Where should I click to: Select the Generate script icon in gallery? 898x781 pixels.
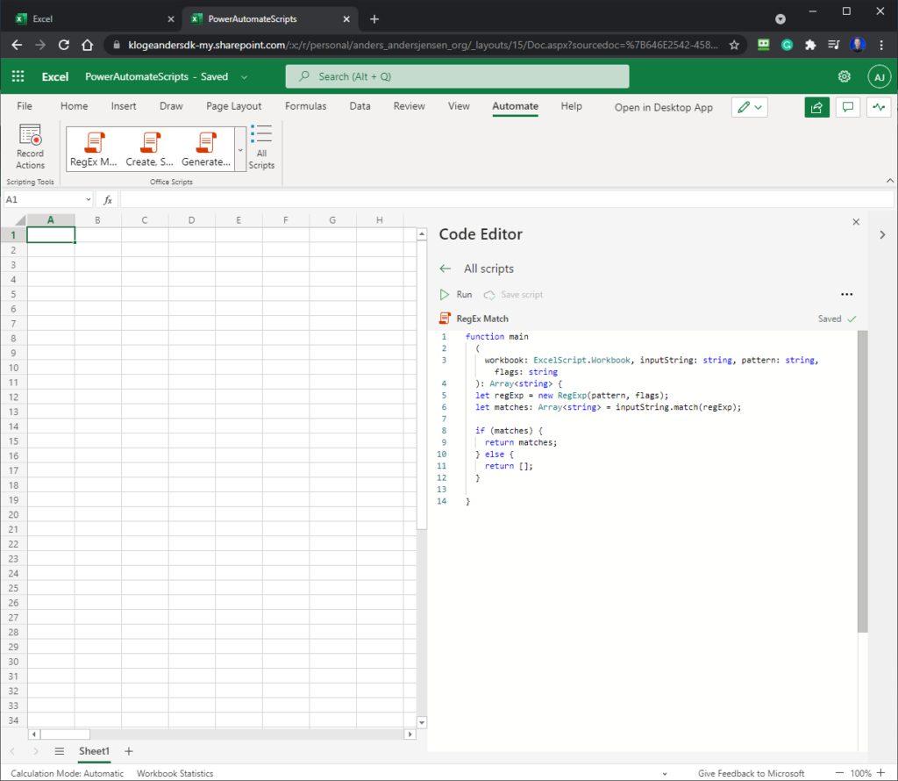coord(206,143)
